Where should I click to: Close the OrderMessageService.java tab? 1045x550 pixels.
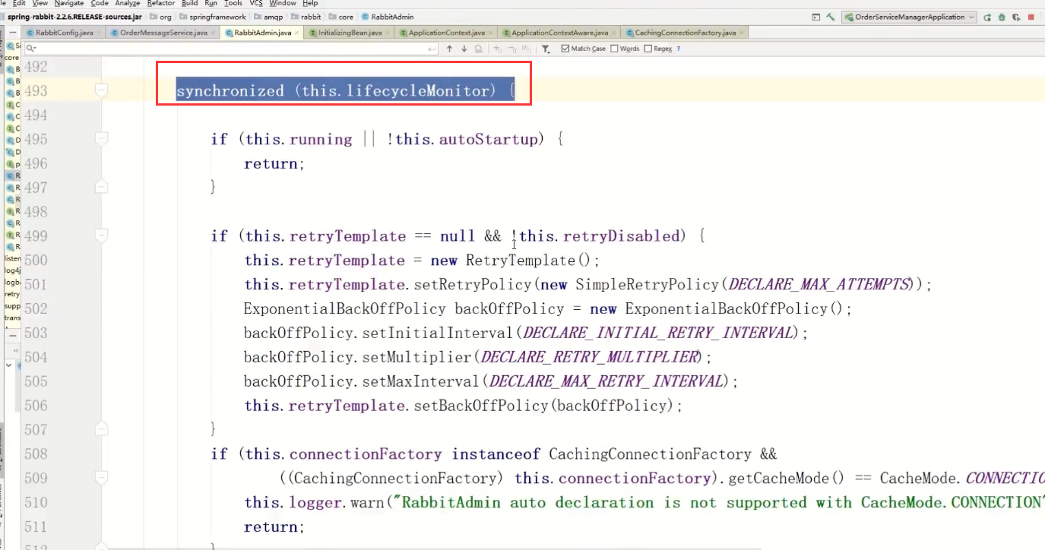[213, 33]
